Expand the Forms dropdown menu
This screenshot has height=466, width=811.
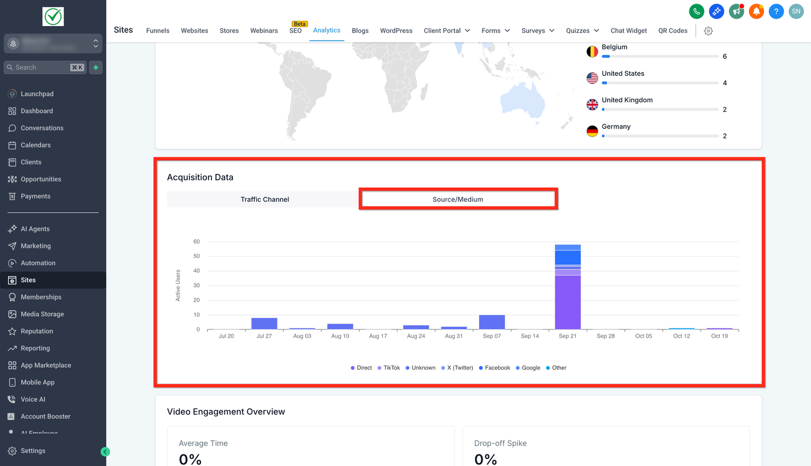pyautogui.click(x=495, y=31)
